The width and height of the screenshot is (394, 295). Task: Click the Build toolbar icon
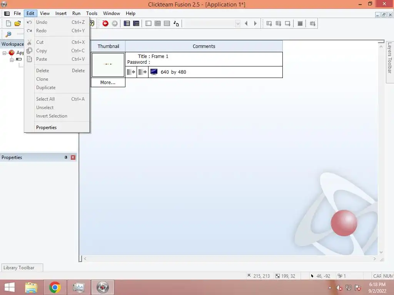pyautogui.click(x=312, y=23)
